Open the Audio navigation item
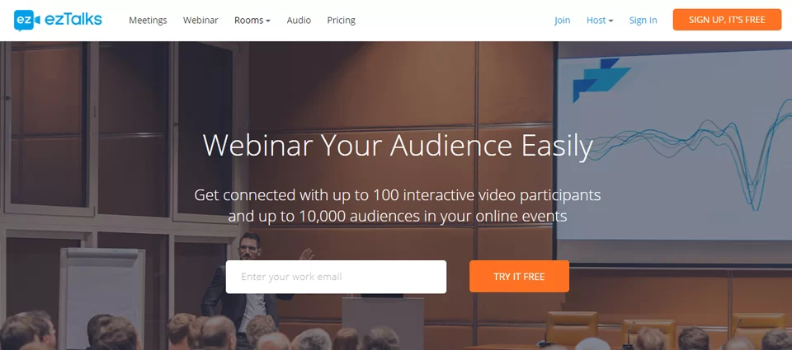Viewport: 792px width, 350px height. pyautogui.click(x=299, y=21)
